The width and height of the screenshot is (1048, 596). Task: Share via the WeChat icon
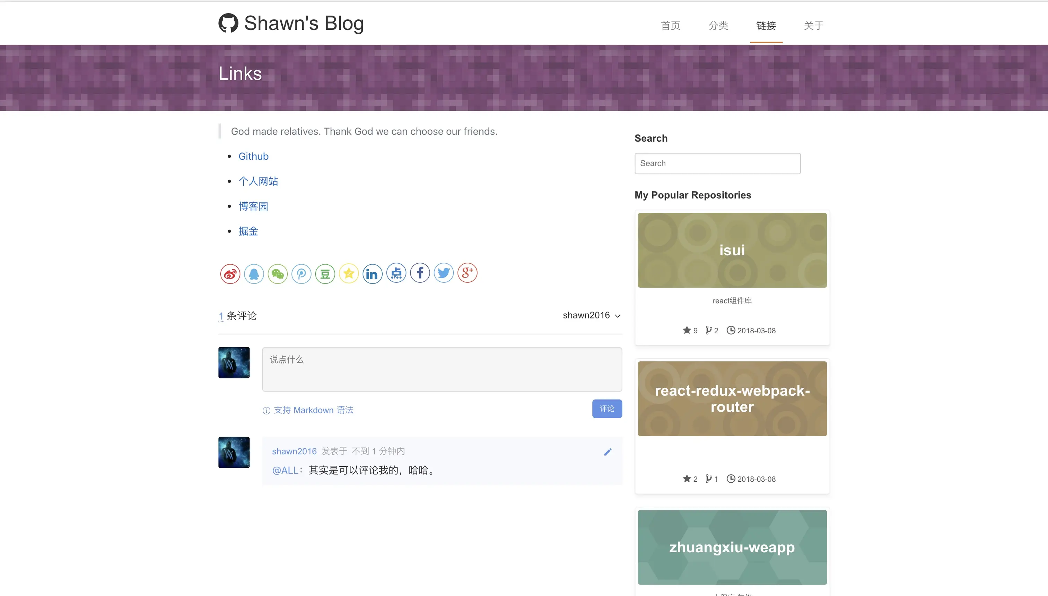coord(278,273)
